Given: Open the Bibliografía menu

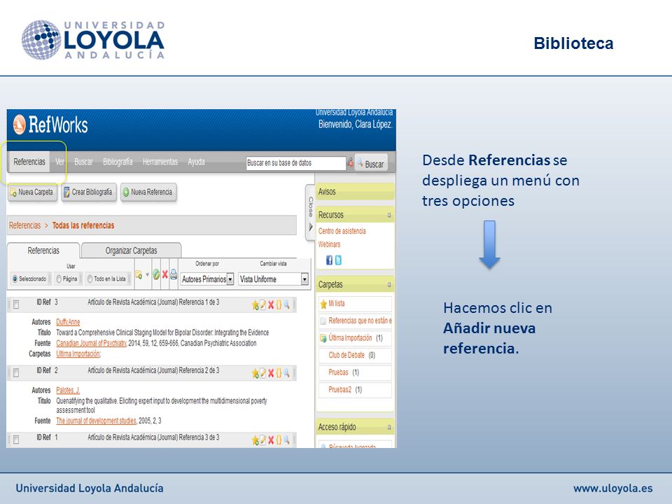Looking at the screenshot, I should (118, 162).
